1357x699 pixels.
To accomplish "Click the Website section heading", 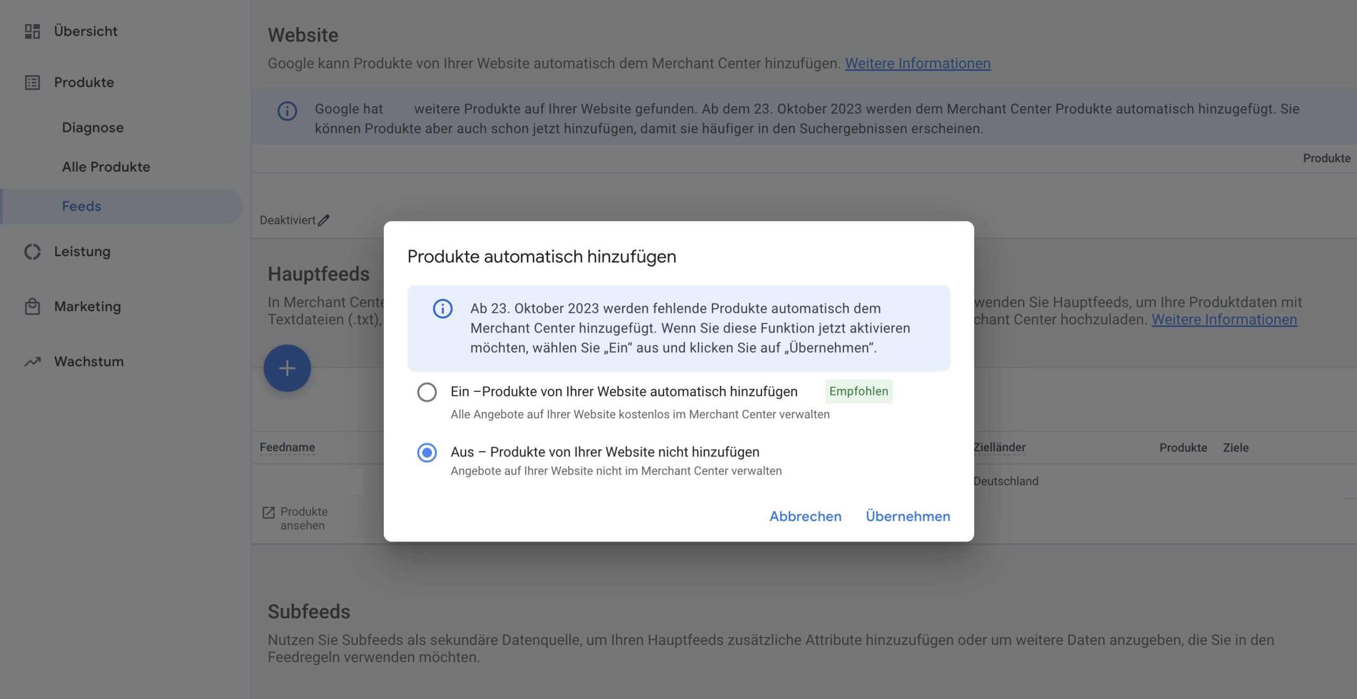I will pyautogui.click(x=303, y=35).
